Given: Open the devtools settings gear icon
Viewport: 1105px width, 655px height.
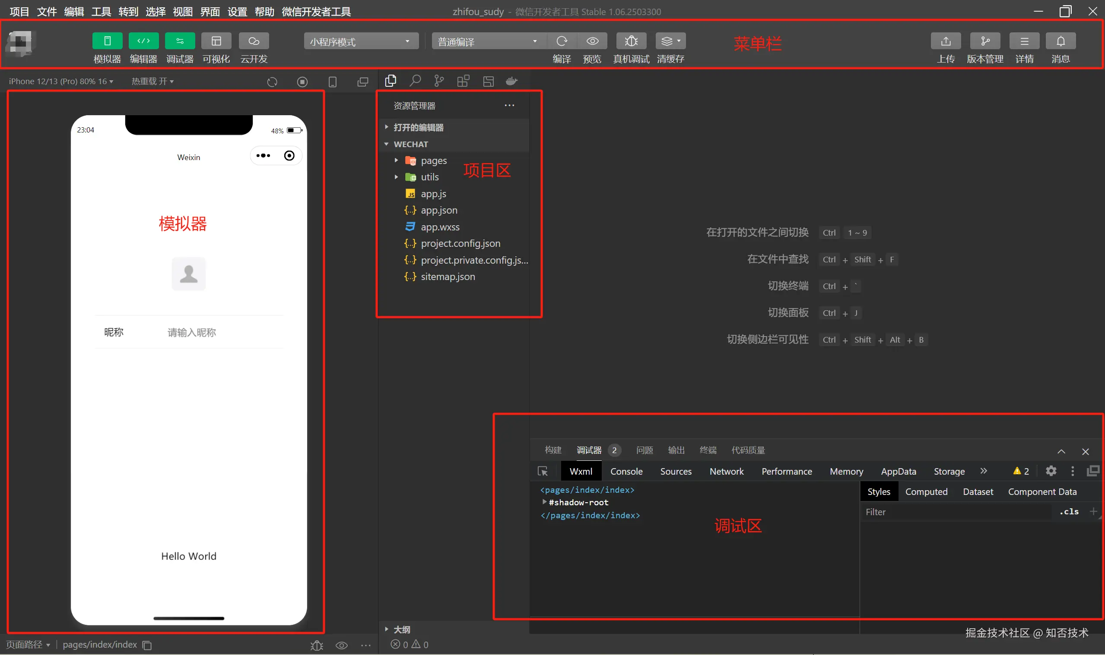Looking at the screenshot, I should pyautogui.click(x=1051, y=471).
